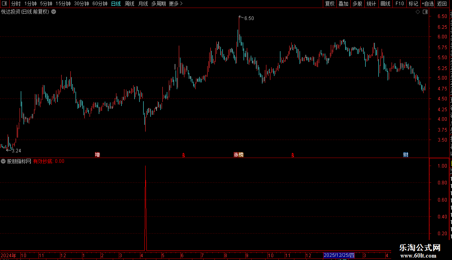The height and width of the screenshot is (260, 452).
Task: Click the 6.50 high price label
Action: tap(249, 18)
